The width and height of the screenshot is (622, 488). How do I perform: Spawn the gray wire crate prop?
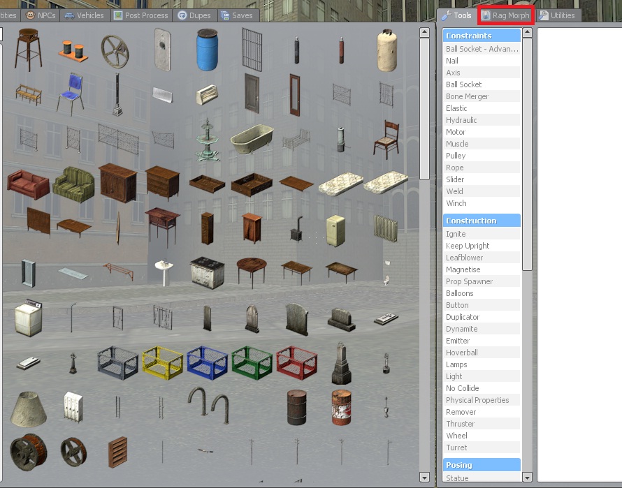tap(118, 362)
